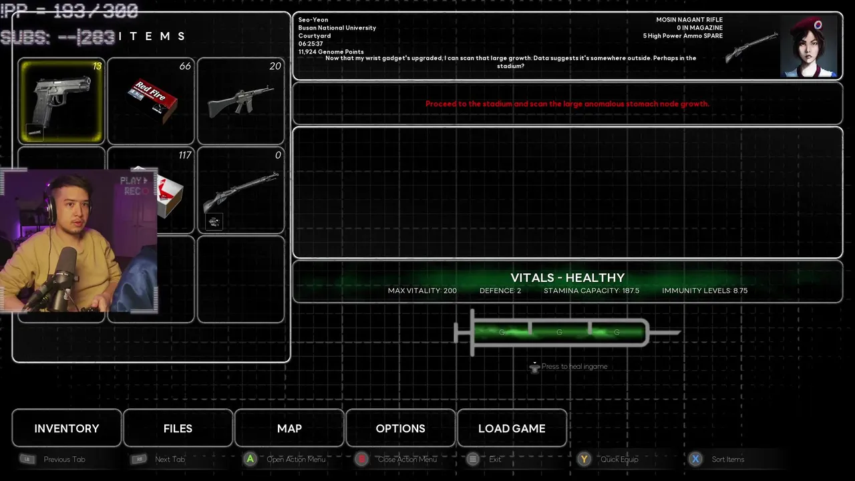
Task: Click the red stadium objective text
Action: point(567,104)
